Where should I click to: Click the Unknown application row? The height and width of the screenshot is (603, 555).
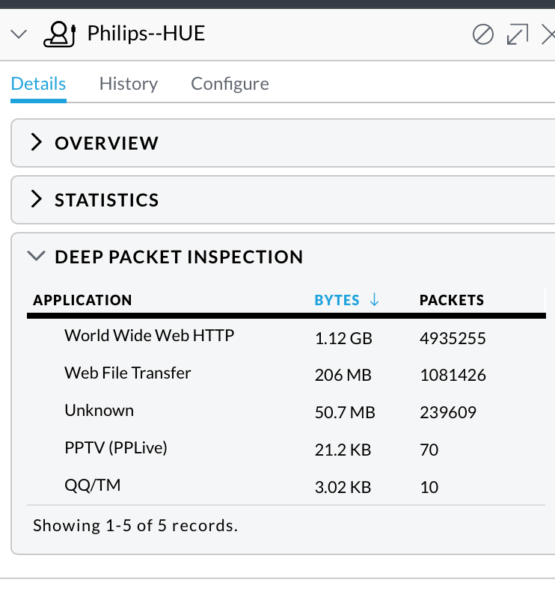pos(286,412)
